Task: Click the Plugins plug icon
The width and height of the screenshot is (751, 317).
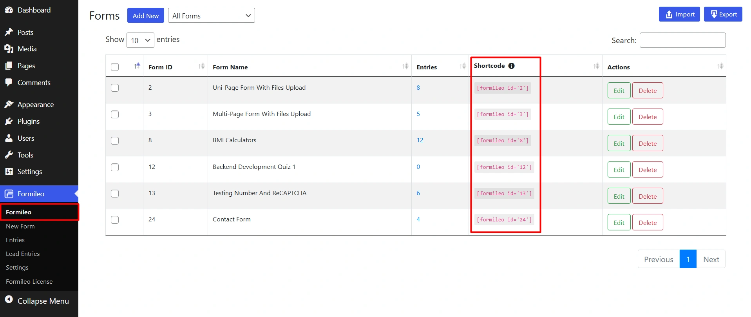Action: pos(9,121)
